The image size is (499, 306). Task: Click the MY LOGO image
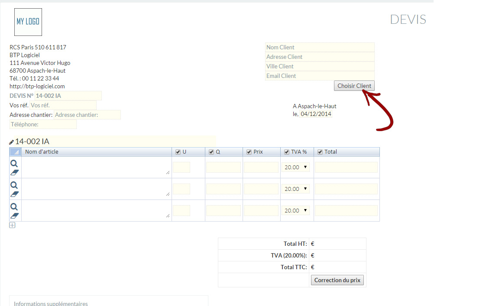coord(28,22)
